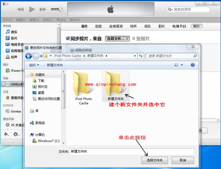Screen dimensions: 221x169
Task: Toggle the 同步照片 checkbox
Action: tap(68, 38)
